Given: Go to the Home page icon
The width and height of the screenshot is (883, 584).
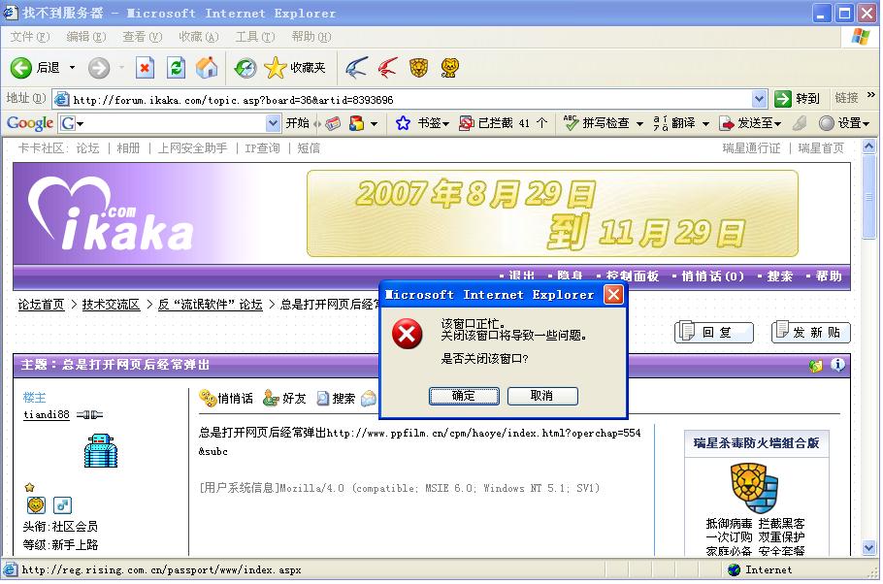Looking at the screenshot, I should [x=207, y=68].
